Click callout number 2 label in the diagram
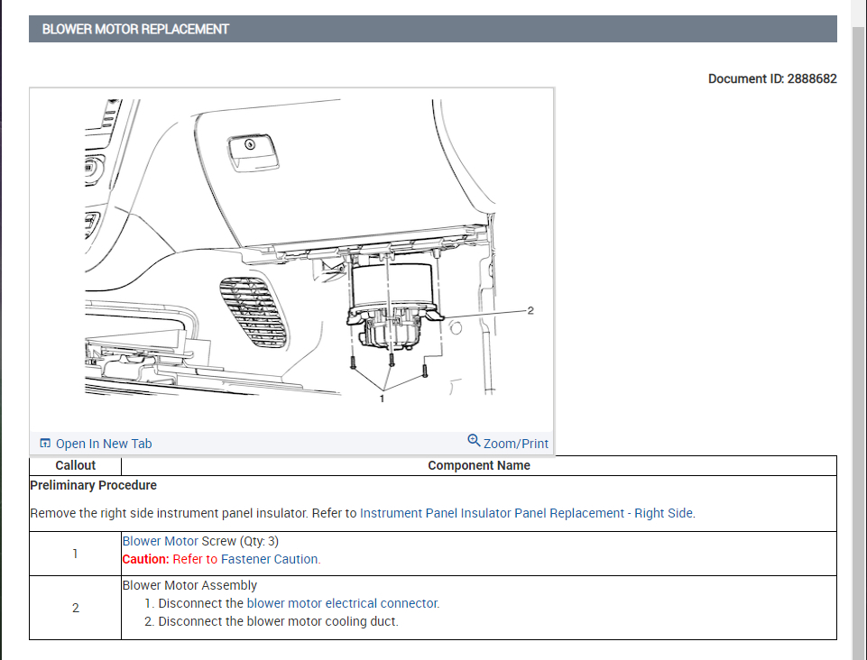This screenshot has width=867, height=660. (530, 310)
